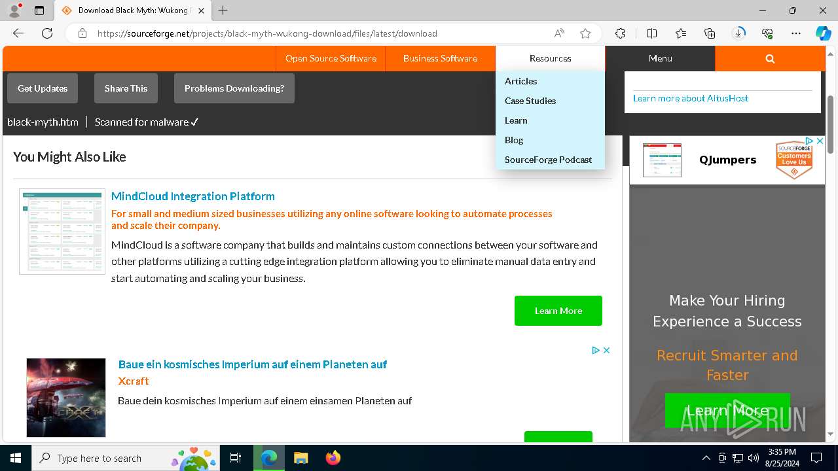Open MindCloud Integration Platform title link
Viewport: 838px width, 471px height.
(x=193, y=196)
